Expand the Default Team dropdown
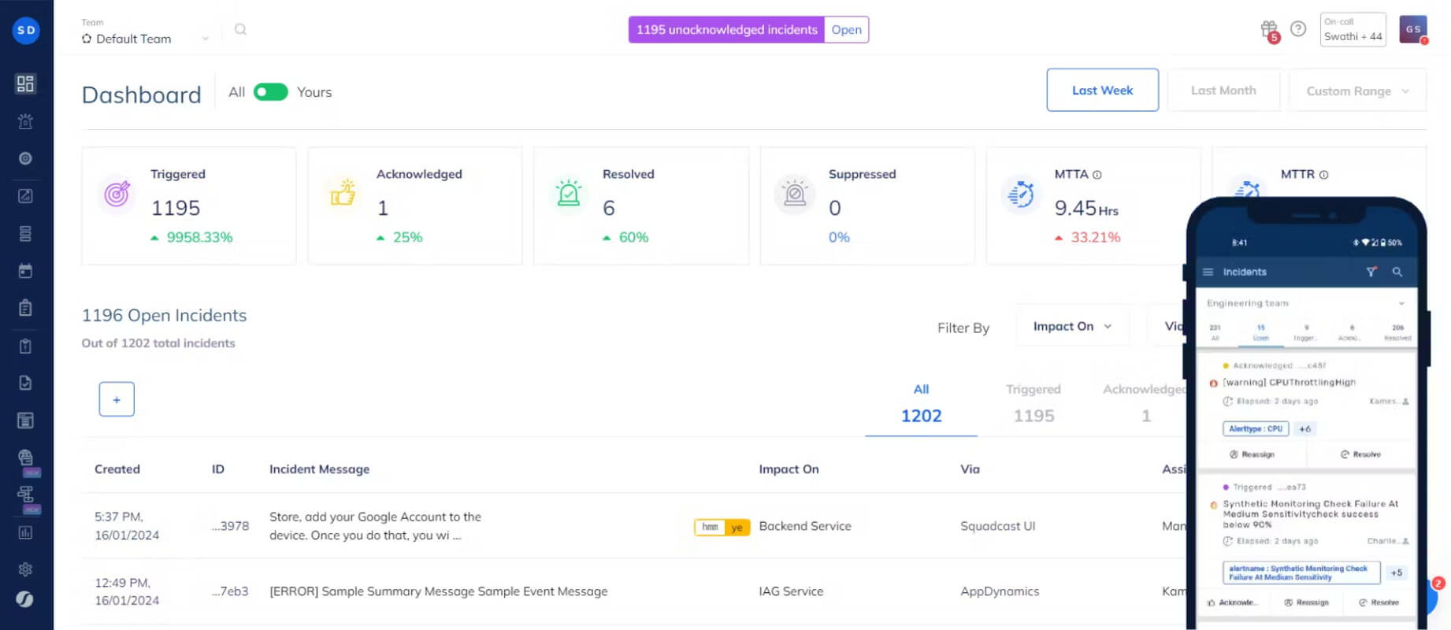This screenshot has width=1451, height=630. click(x=146, y=39)
